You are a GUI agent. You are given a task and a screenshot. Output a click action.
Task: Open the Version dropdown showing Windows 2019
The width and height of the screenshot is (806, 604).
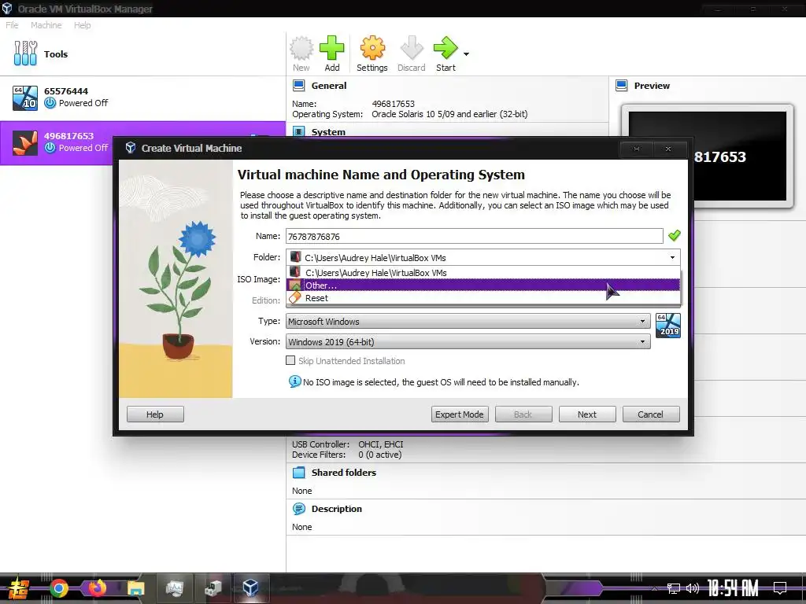click(468, 342)
